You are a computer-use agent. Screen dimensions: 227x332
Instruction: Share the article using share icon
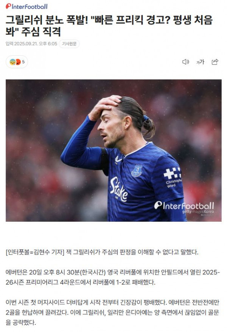215,62
